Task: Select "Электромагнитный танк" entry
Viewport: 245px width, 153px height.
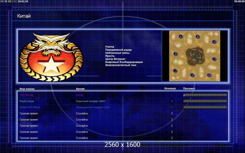Action: click(x=121, y=65)
